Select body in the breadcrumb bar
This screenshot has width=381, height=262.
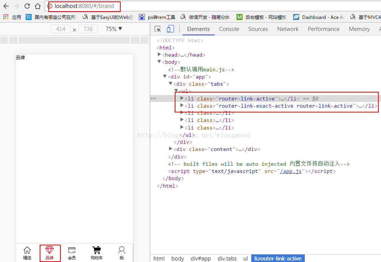[x=178, y=259]
